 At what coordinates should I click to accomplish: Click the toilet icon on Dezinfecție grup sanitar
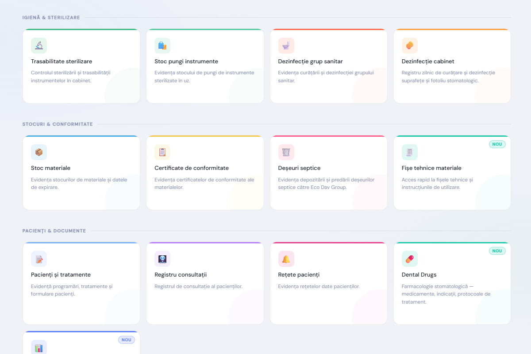pos(286,46)
